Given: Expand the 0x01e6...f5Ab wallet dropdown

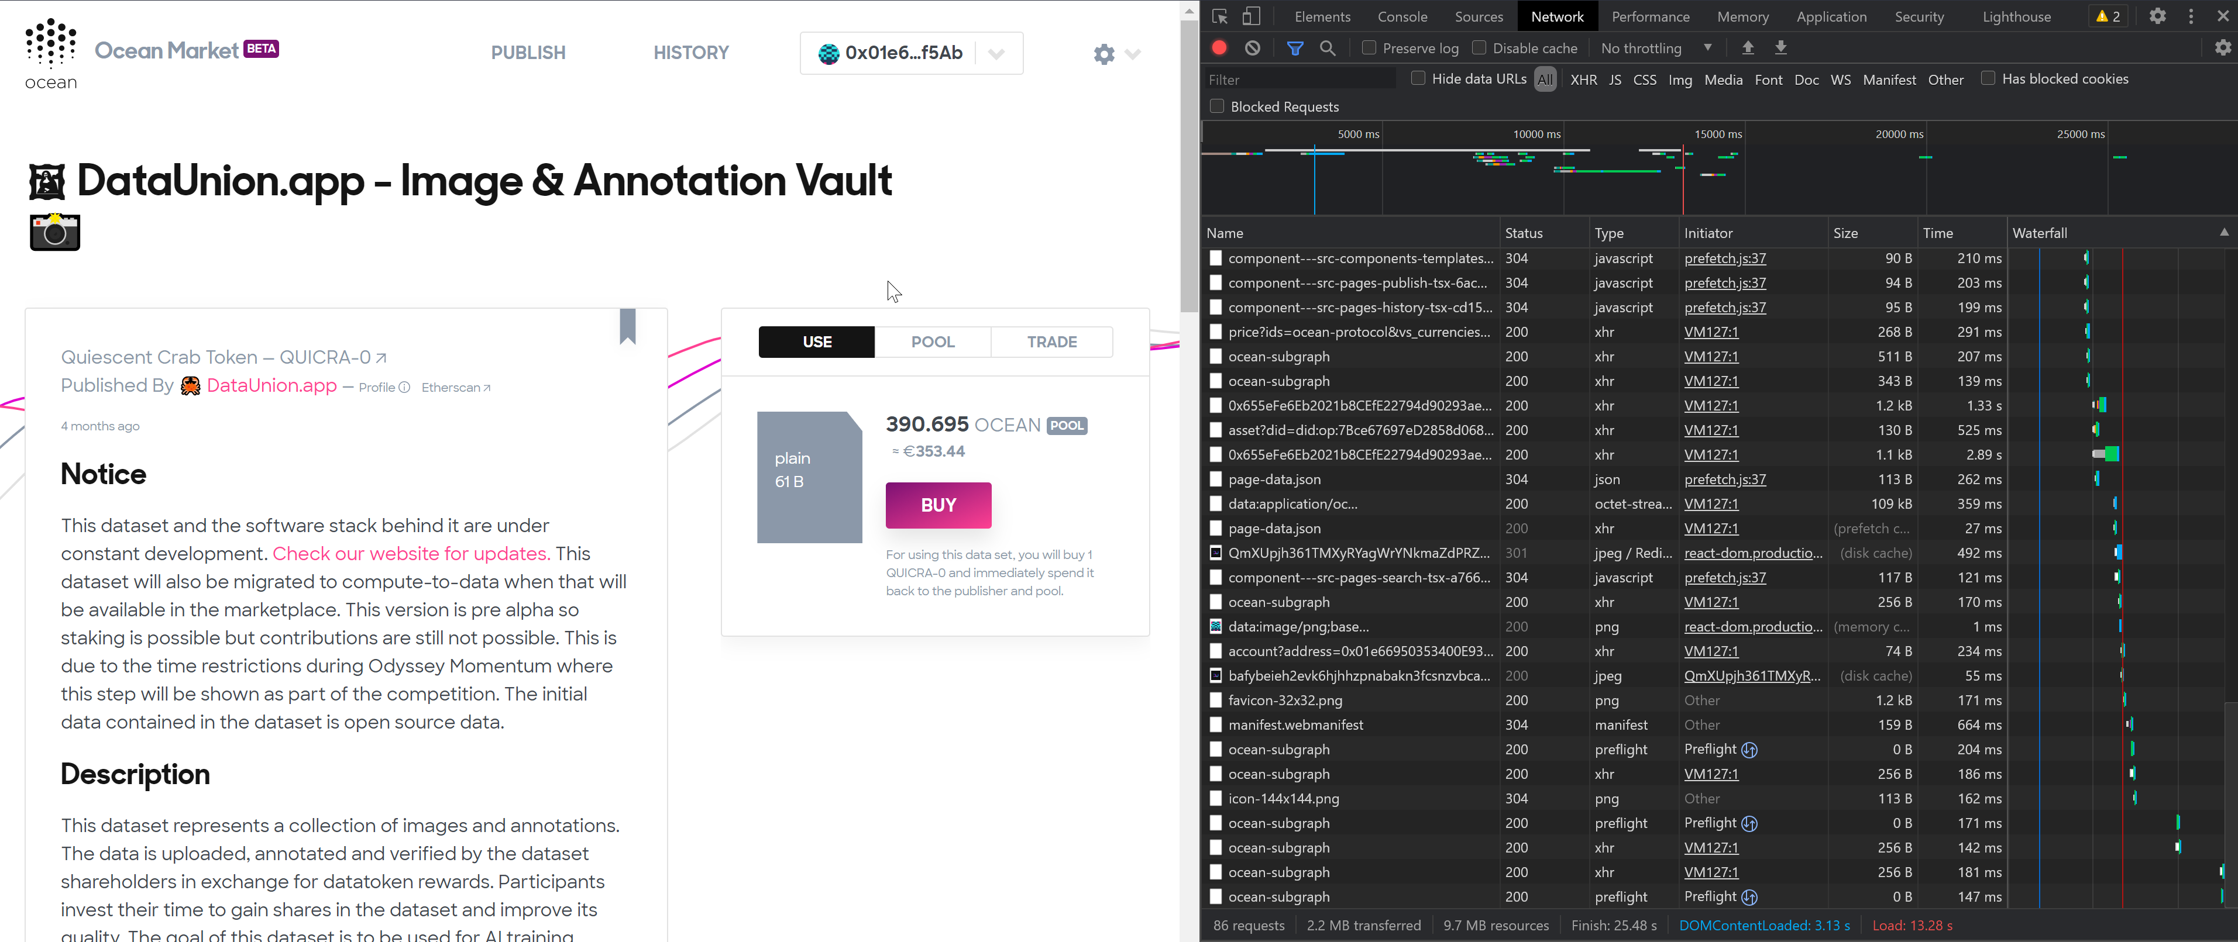Looking at the screenshot, I should pyautogui.click(x=996, y=53).
